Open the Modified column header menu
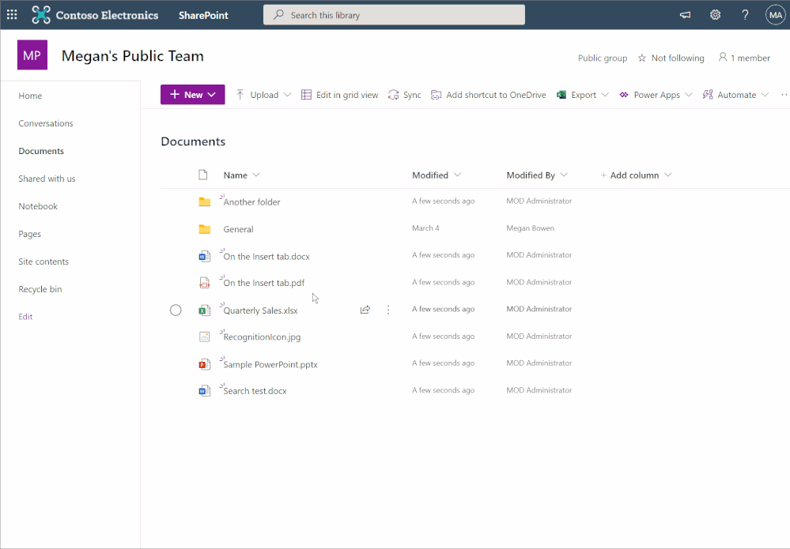 point(437,175)
